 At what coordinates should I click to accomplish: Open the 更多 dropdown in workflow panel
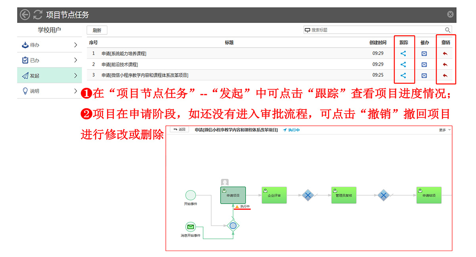[445, 130]
